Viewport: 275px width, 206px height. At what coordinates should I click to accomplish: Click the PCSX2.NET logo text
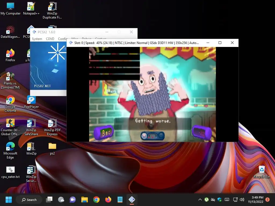tap(42, 86)
